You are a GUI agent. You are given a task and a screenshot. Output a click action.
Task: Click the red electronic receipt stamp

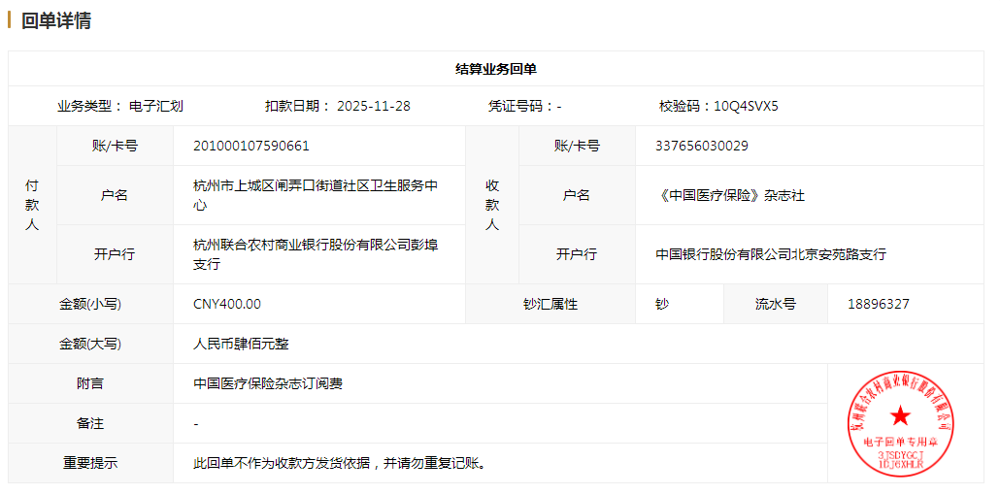click(x=900, y=422)
